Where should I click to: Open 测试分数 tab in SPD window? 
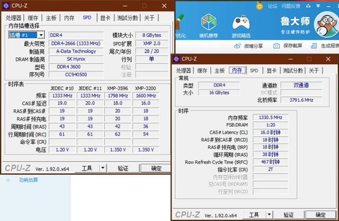coord(127,18)
